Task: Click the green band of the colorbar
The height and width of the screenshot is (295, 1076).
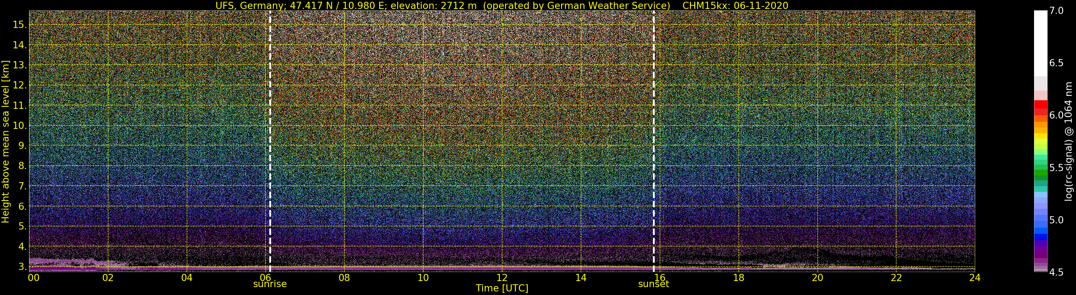Action: (x=1041, y=173)
